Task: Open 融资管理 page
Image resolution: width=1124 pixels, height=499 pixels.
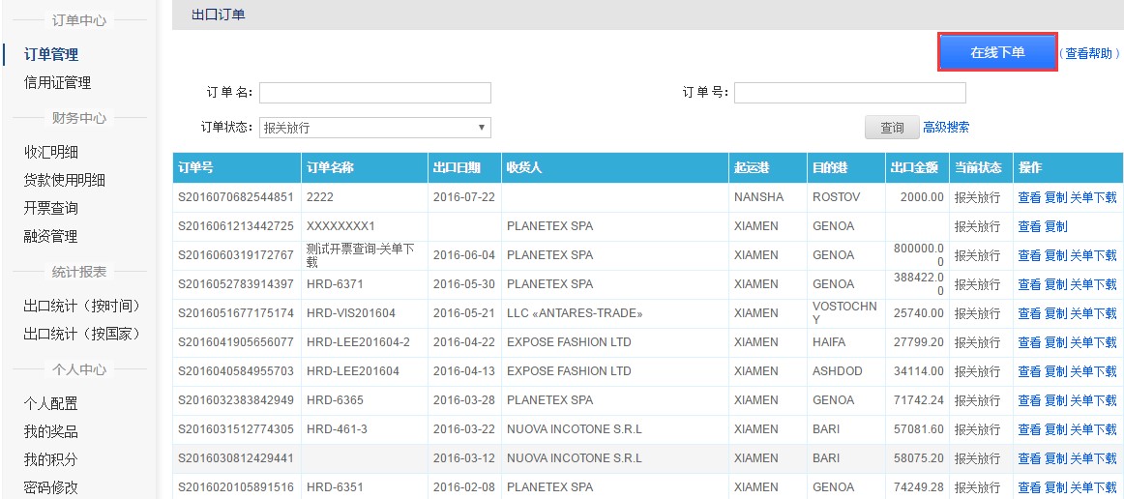Action: pyautogui.click(x=51, y=236)
